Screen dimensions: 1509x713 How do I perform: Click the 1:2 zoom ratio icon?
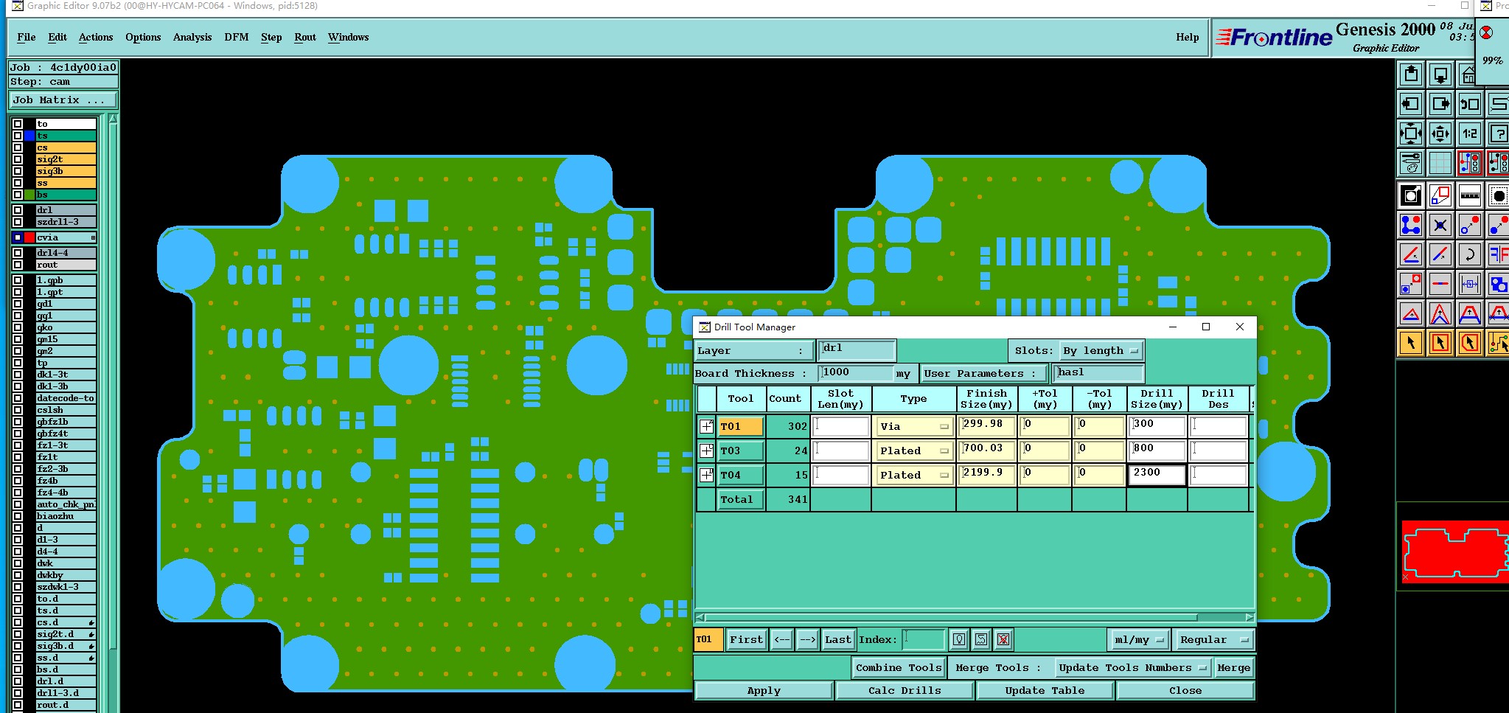coord(1470,133)
